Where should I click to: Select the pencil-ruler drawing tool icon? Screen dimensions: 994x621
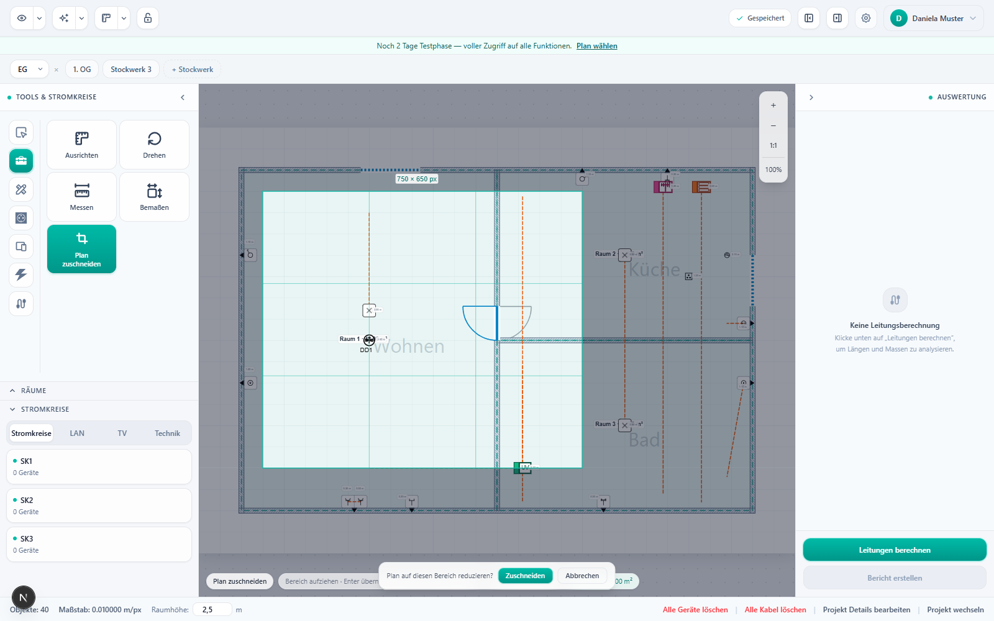21,189
